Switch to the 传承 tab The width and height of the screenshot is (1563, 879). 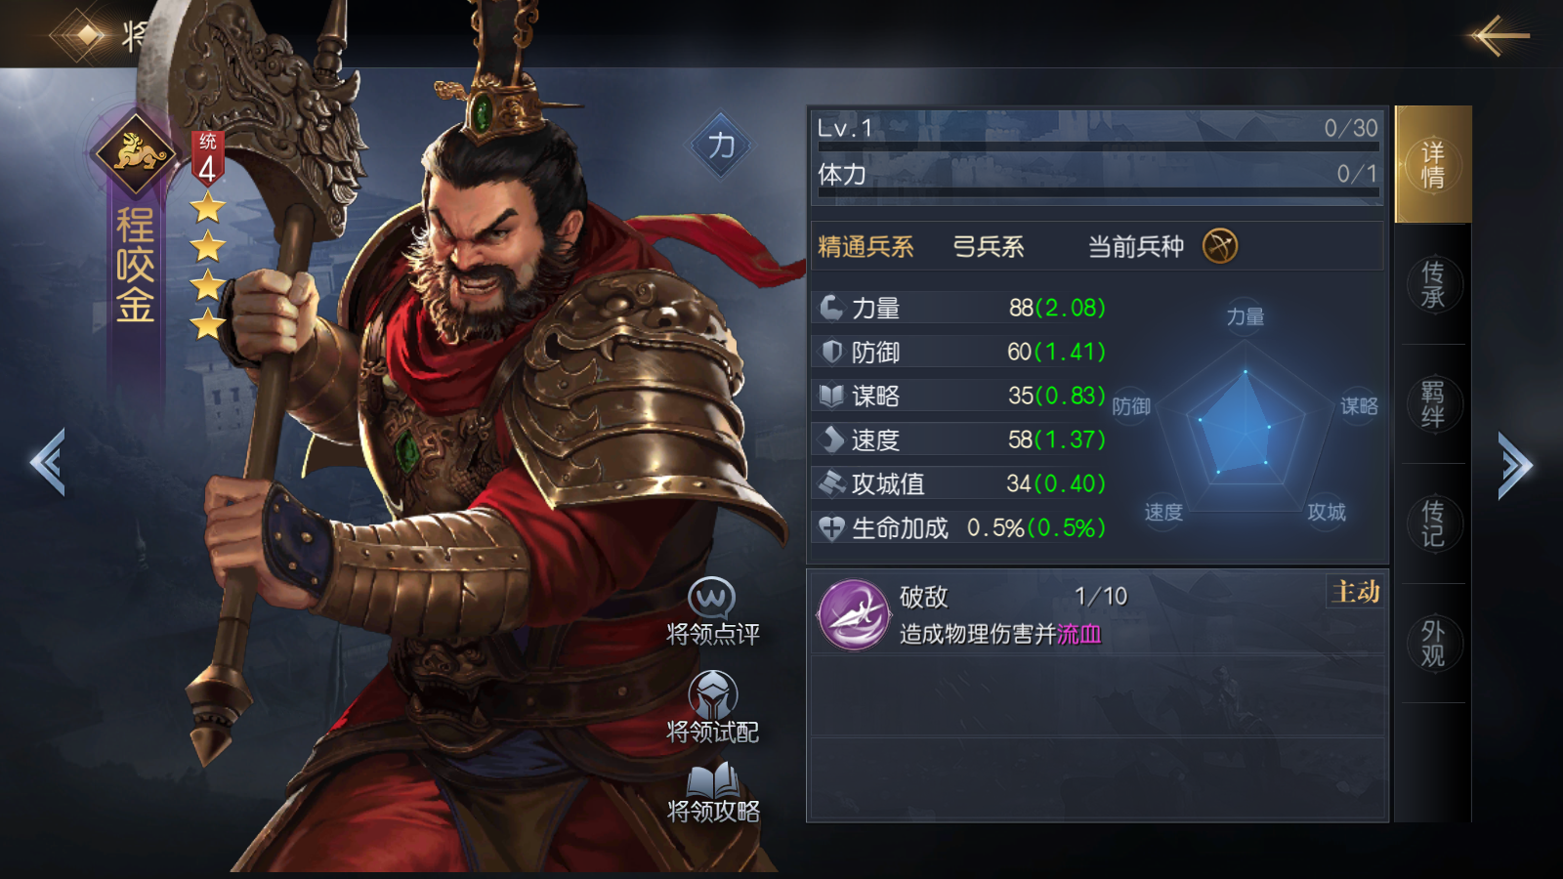click(1433, 284)
